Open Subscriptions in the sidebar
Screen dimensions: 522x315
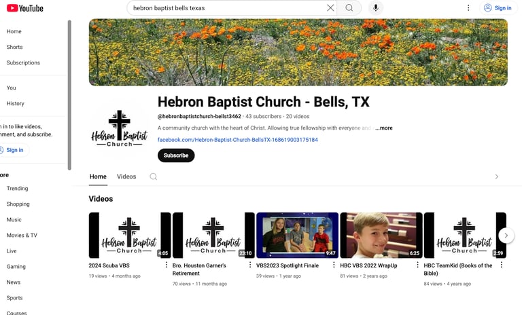coord(23,62)
